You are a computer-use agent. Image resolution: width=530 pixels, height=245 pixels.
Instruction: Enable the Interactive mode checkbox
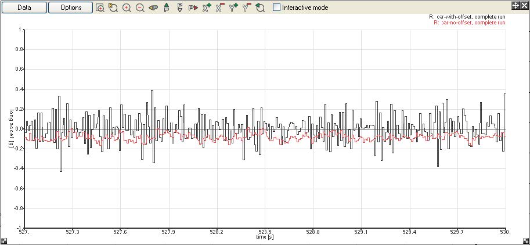point(277,8)
